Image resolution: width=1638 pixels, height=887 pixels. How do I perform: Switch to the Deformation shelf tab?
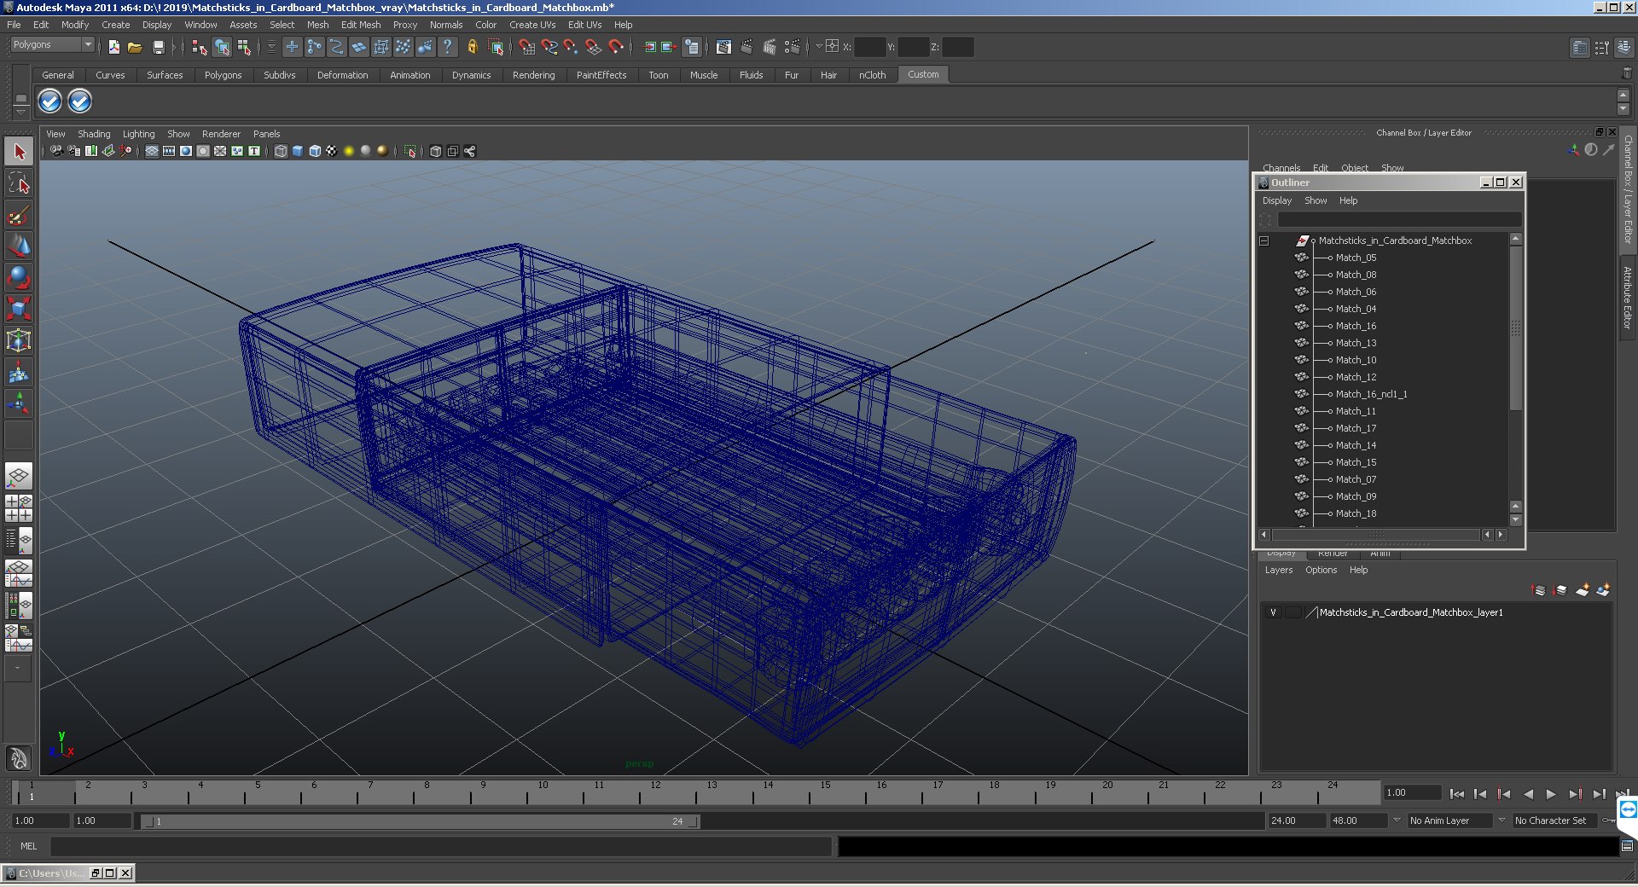tap(342, 75)
